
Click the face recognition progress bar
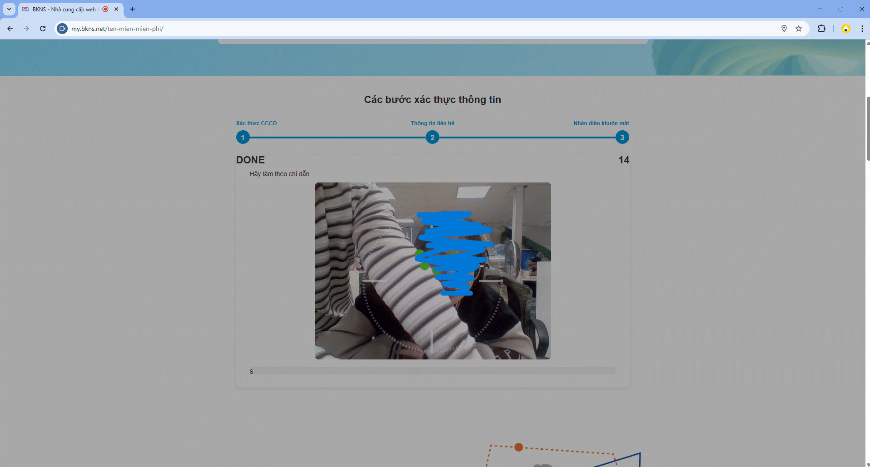433,371
